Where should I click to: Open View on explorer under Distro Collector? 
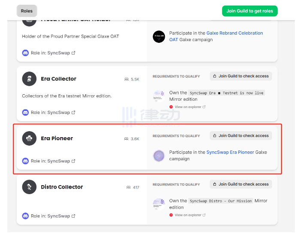coord(188,215)
